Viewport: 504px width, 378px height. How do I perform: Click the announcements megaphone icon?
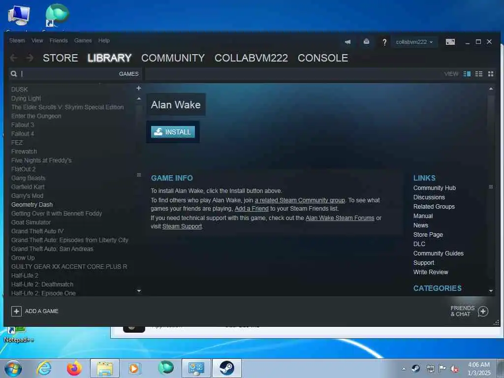pyautogui.click(x=348, y=42)
